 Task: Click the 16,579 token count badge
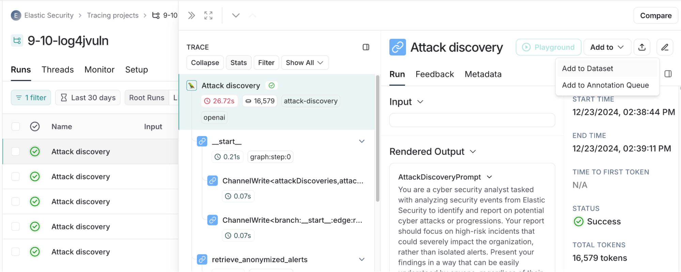[x=260, y=101]
